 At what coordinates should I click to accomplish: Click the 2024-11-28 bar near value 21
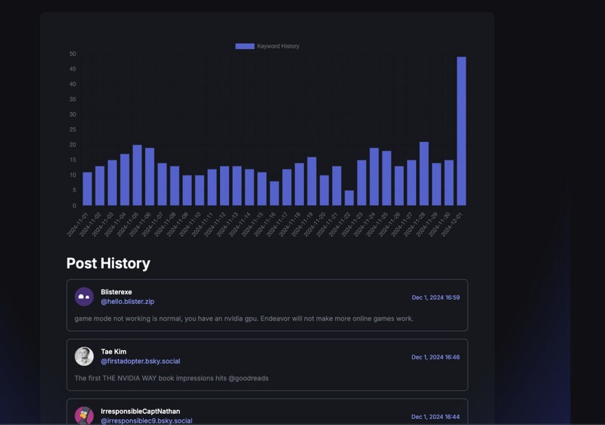click(424, 174)
